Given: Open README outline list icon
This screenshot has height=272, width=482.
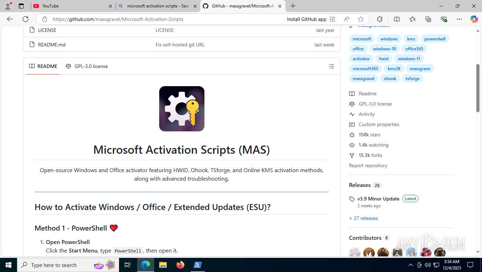Looking at the screenshot, I should (x=331, y=66).
